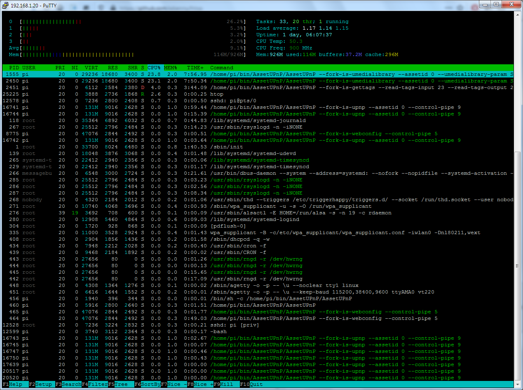Image resolution: width=523 pixels, height=390 pixels.
Task: Select process row PID 2451 gettags
Action: tap(258, 87)
